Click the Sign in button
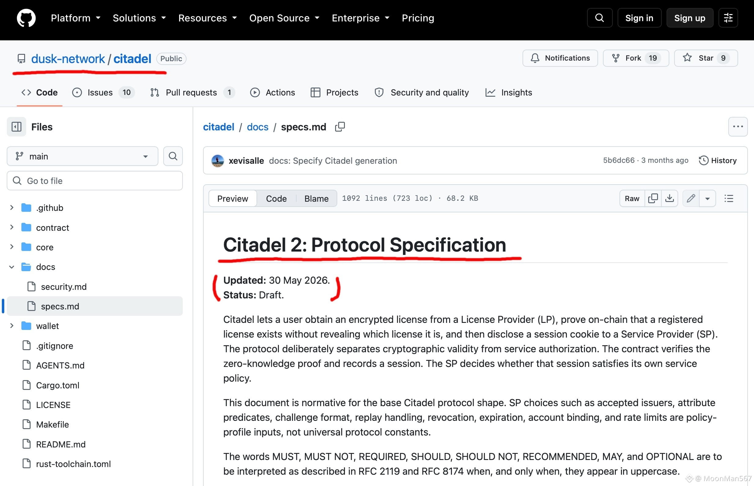The image size is (754, 486). click(639, 18)
